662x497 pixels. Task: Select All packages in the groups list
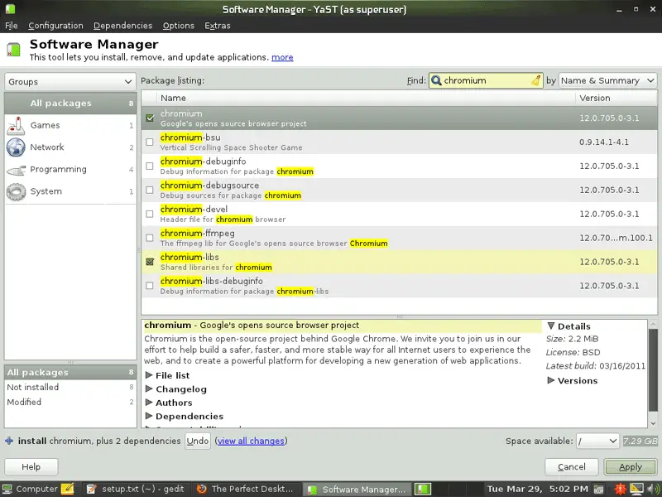[70, 103]
